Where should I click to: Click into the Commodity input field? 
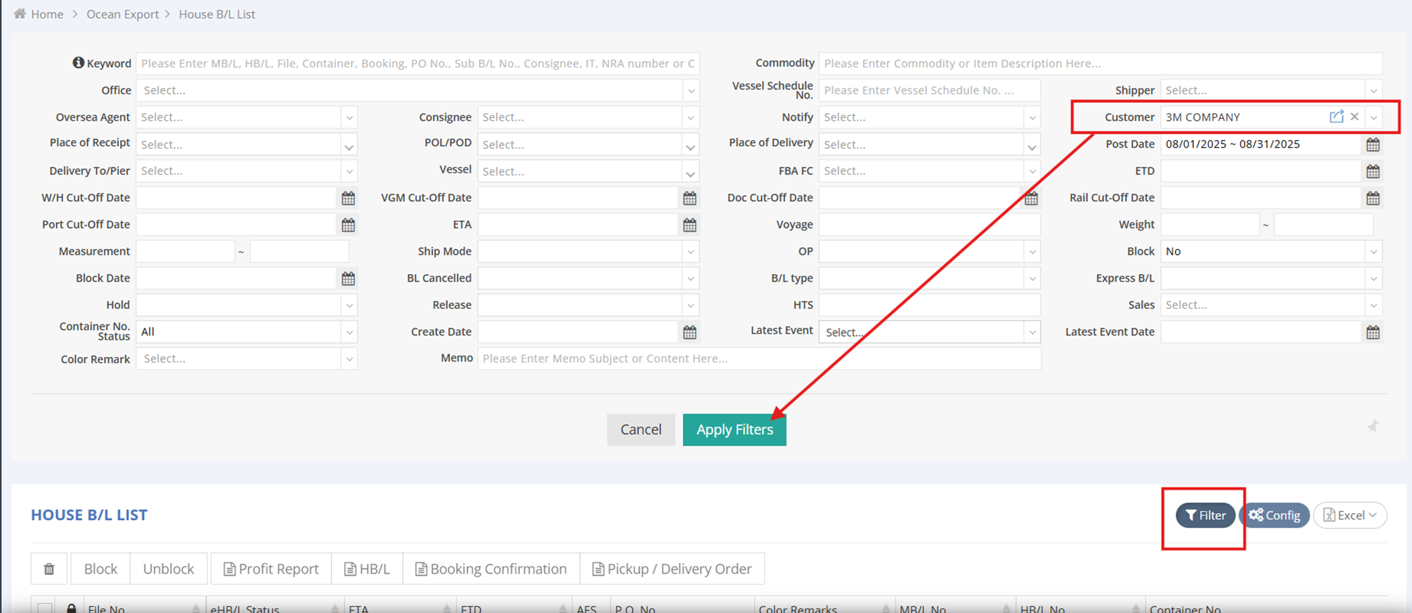pyautogui.click(x=1100, y=64)
